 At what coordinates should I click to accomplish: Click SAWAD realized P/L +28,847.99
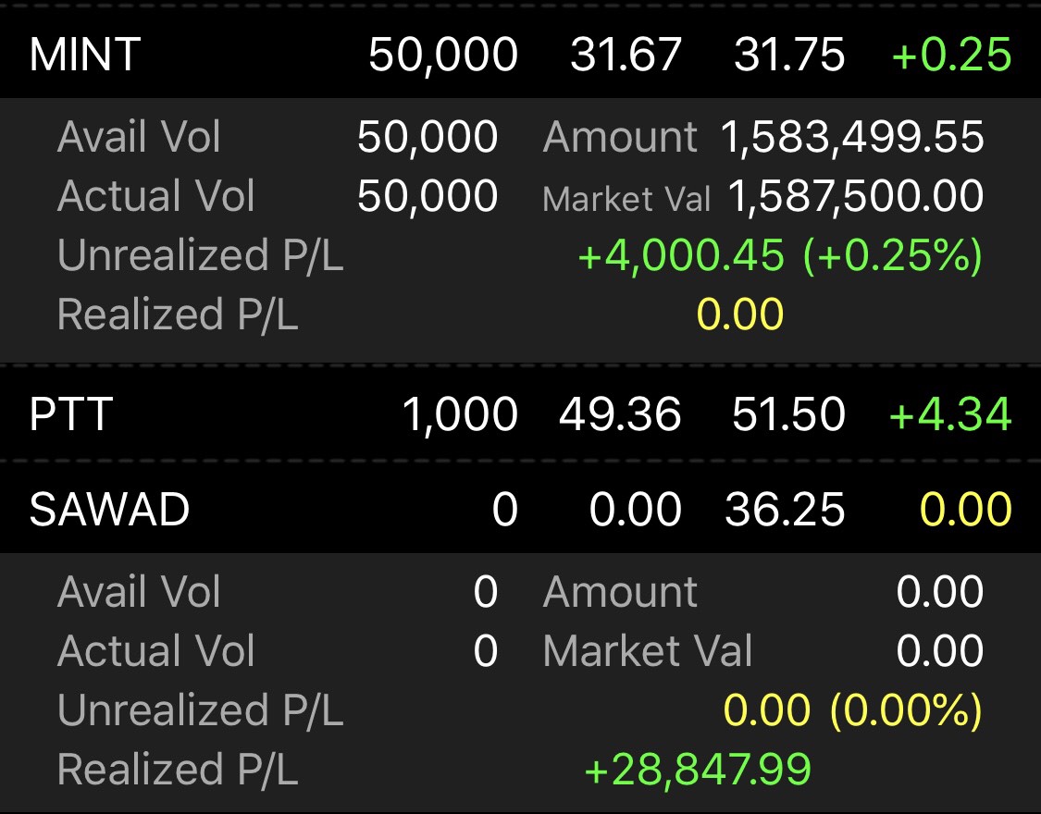coord(698,769)
